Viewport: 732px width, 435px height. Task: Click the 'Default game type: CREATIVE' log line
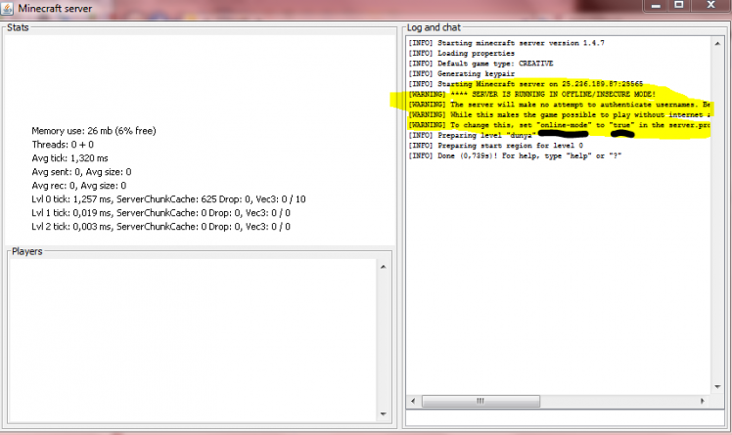point(480,64)
